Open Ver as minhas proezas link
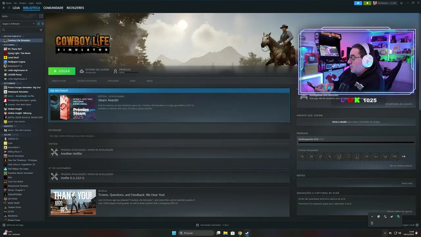Viewport: 421px width, 237px height. (x=401, y=166)
